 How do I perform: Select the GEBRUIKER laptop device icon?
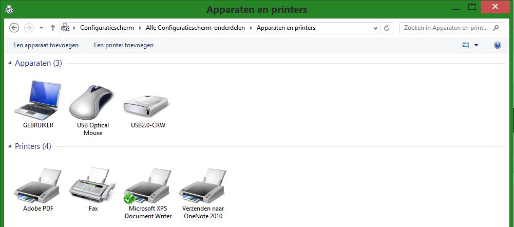pos(38,100)
